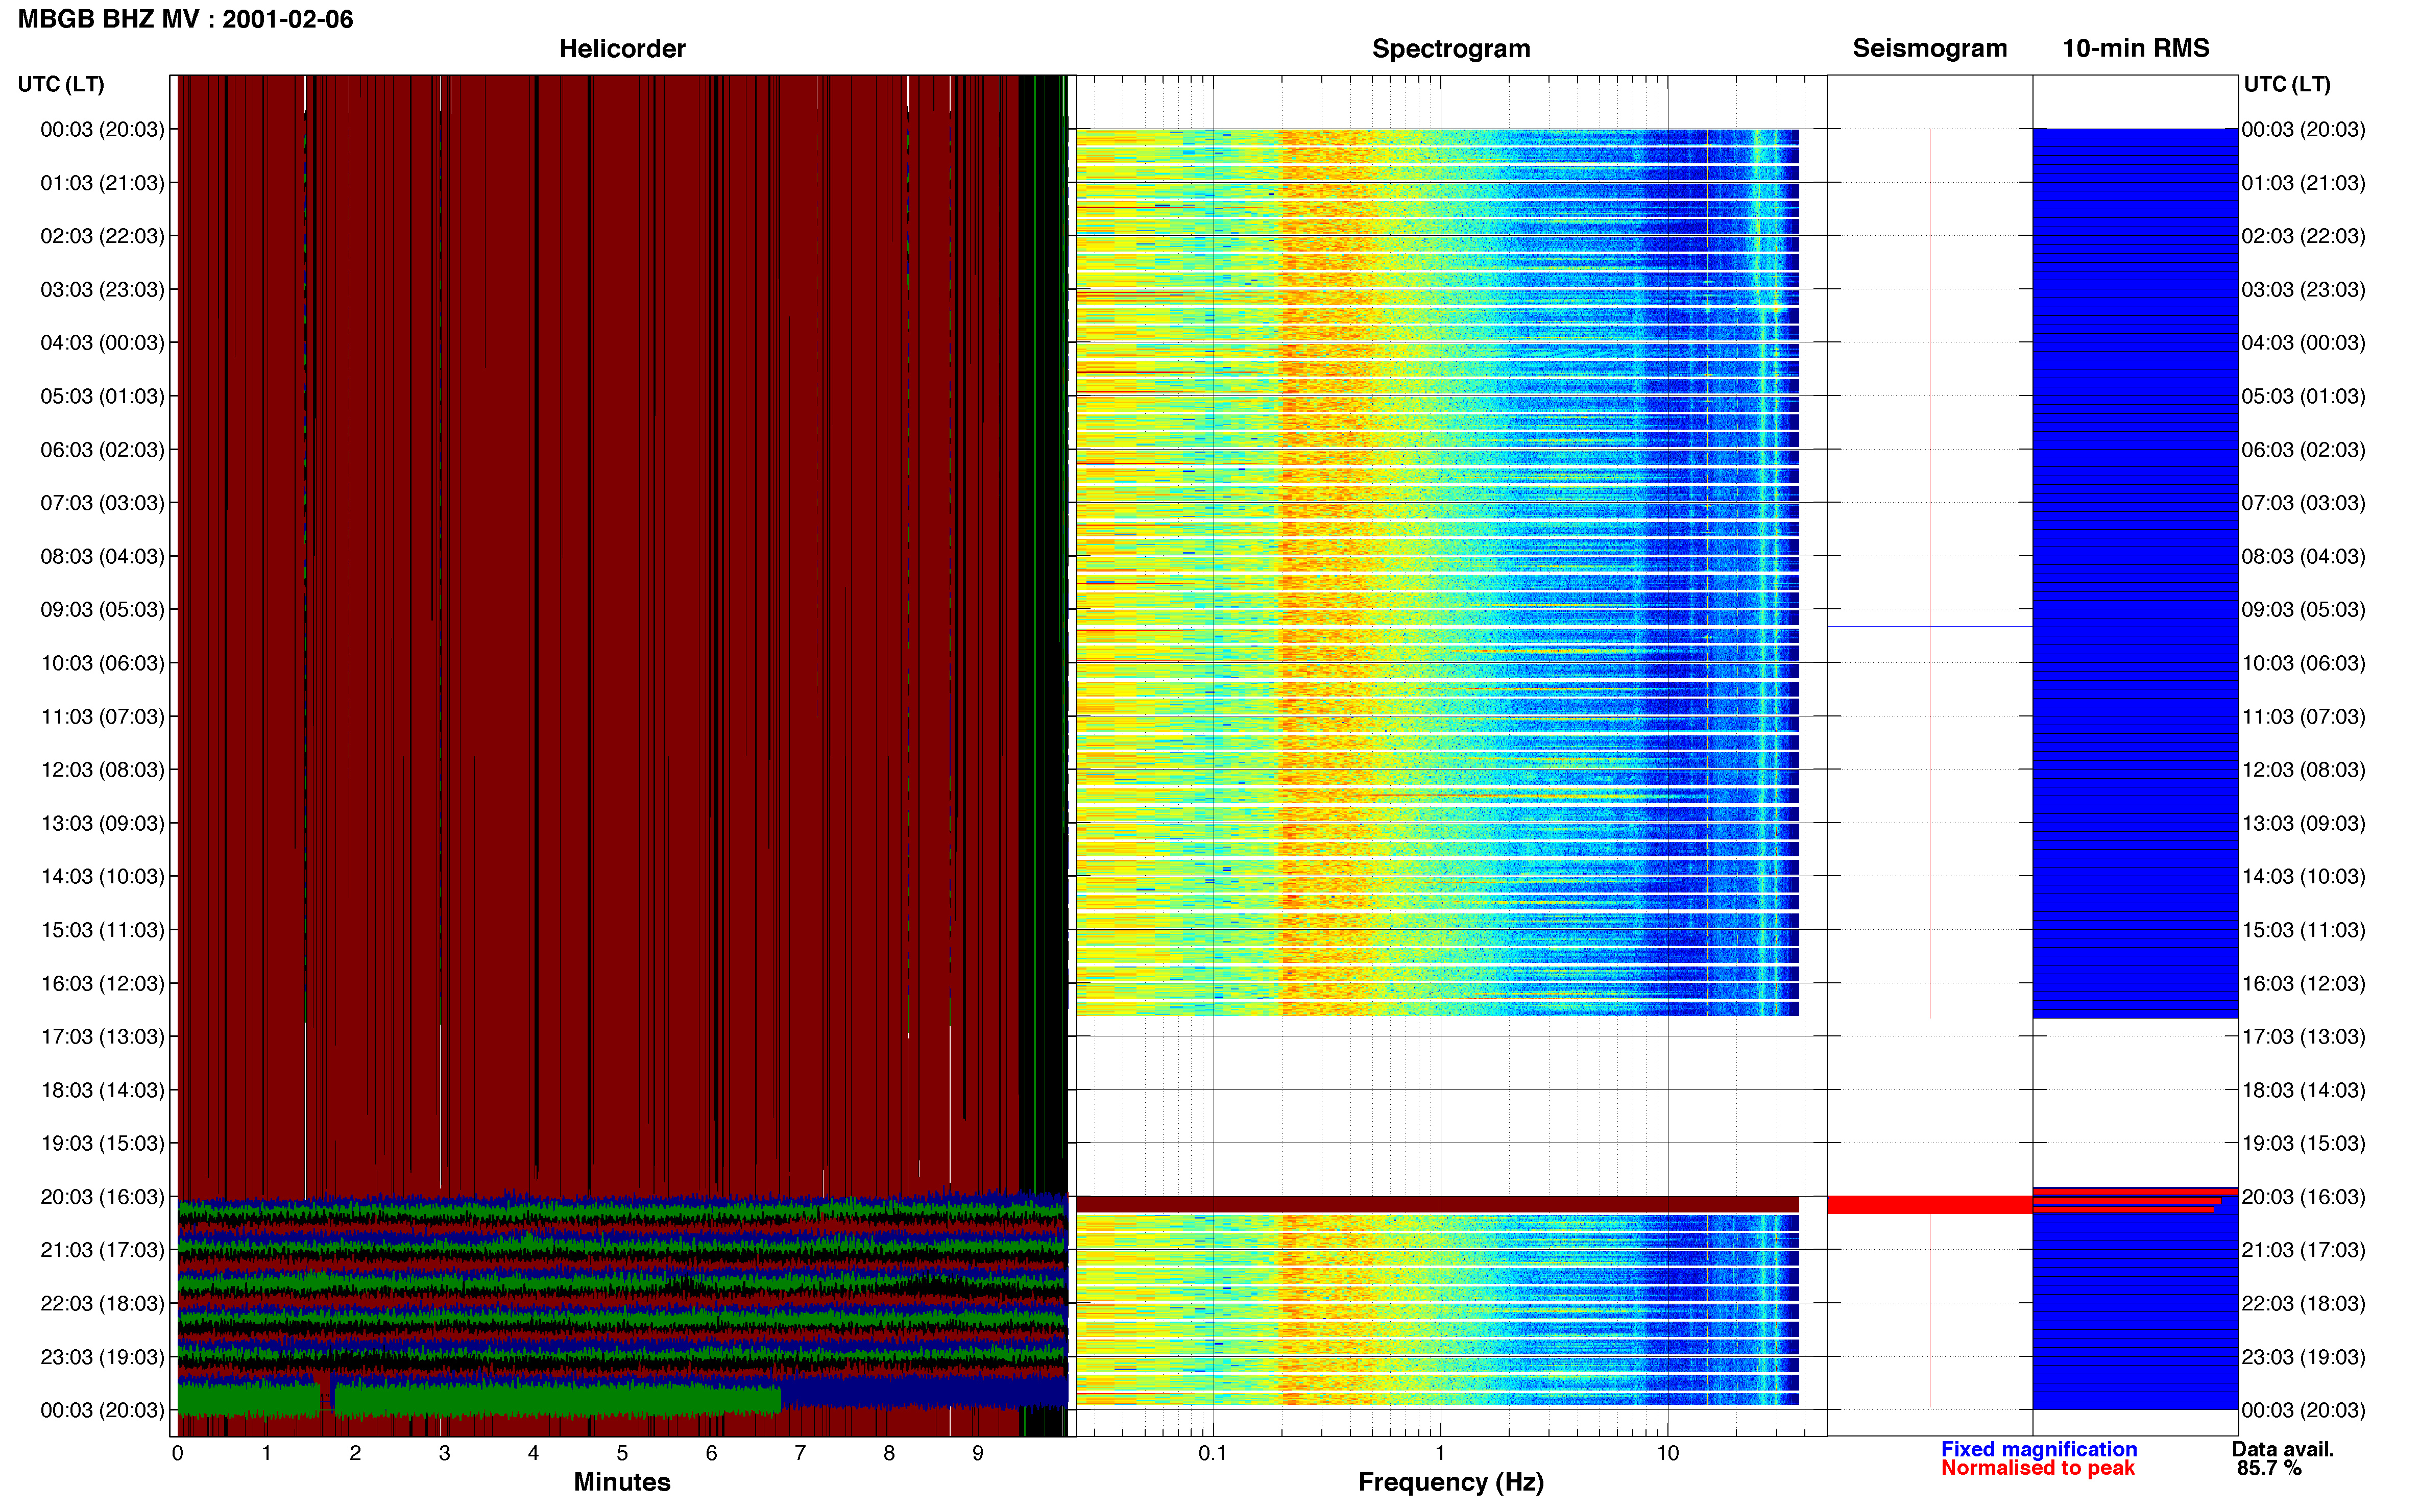Screen dimensions: 2420x1512
Task: Click the spectrogram frequency tick '10'
Action: [1667, 1453]
